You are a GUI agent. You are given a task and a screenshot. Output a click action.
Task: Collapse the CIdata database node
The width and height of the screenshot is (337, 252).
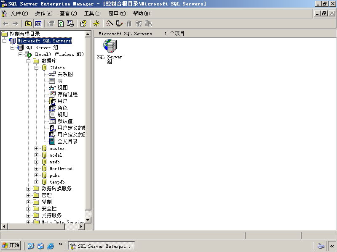[37, 68]
